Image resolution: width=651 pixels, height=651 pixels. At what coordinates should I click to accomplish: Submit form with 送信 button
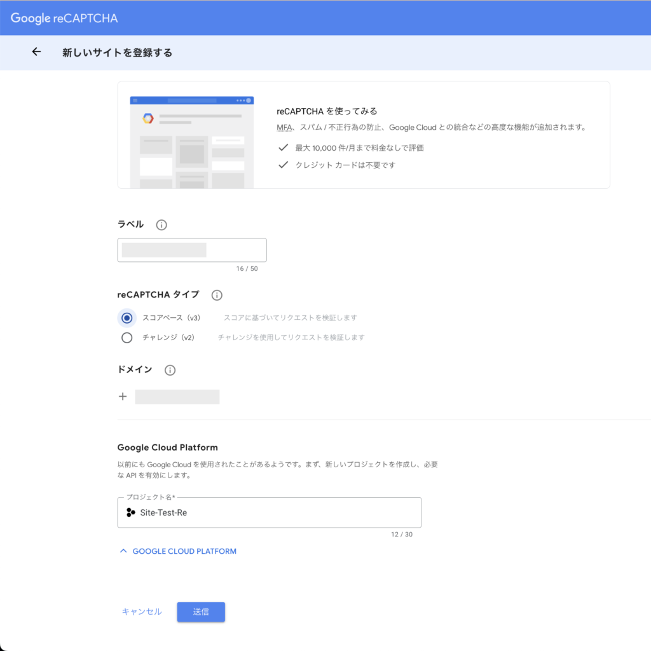[x=201, y=612]
